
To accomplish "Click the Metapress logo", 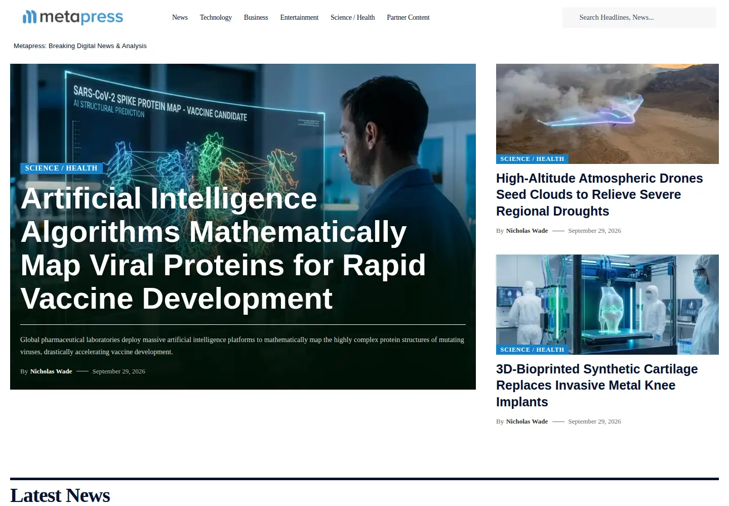I will click(x=73, y=17).
